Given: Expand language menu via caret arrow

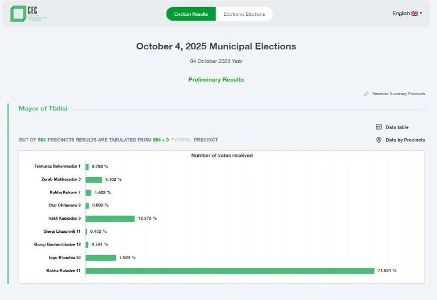Looking at the screenshot, I should 421,14.
